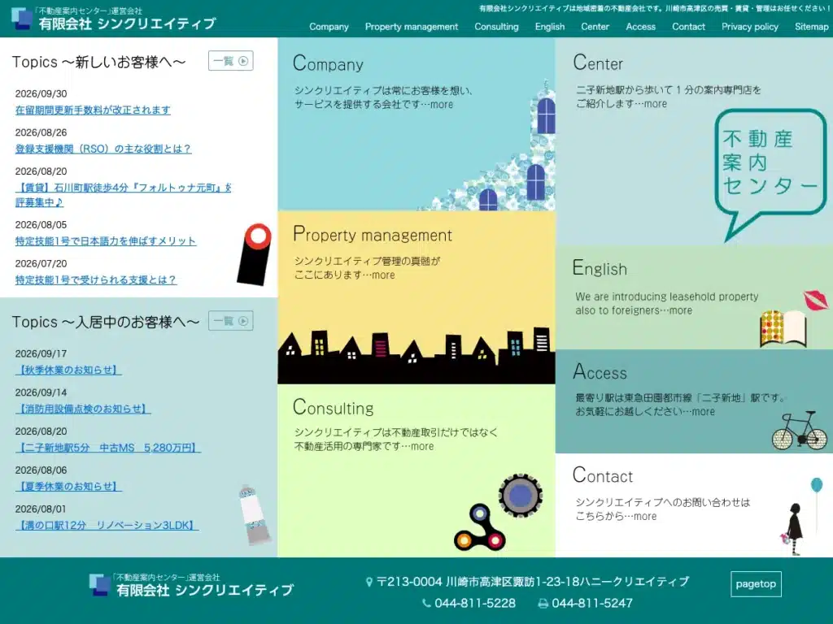Click the footer phone number 044-811-5228

tap(475, 604)
